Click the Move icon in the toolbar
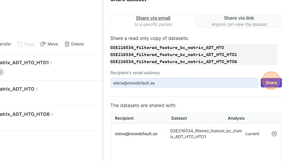289x161 pixels. 43,44
